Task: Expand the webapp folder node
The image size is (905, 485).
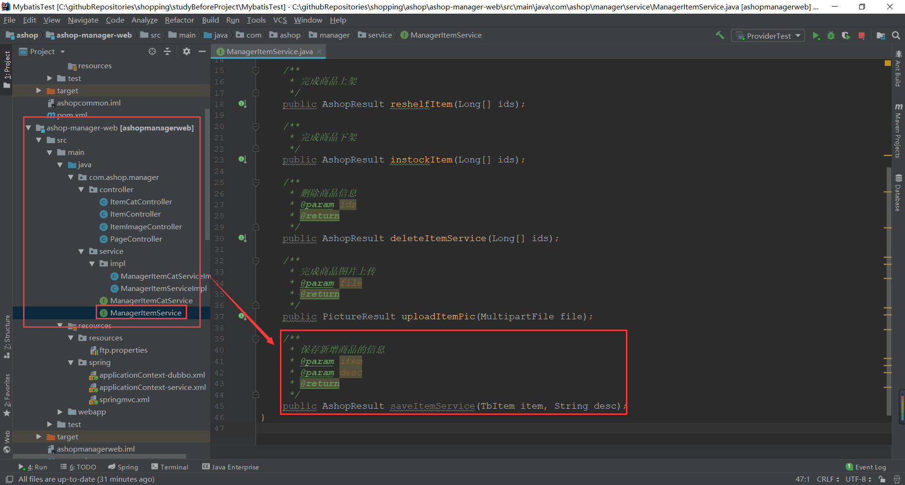Action: pyautogui.click(x=60, y=412)
